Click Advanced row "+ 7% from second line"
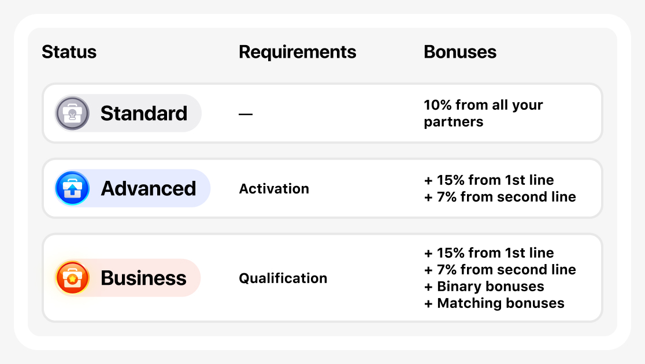Screen dimensions: 645x364 pos(500,197)
